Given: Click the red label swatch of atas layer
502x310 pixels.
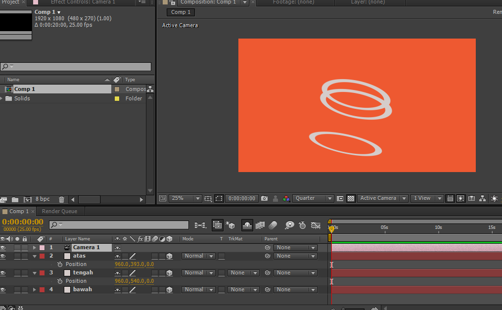Looking at the screenshot, I should coord(42,256).
